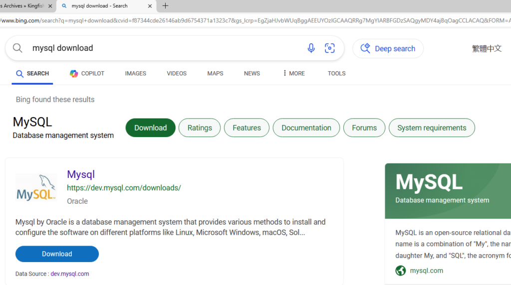This screenshot has height=285, width=511.
Task: Click the globe icon beside mysql.com
Action: 401,271
